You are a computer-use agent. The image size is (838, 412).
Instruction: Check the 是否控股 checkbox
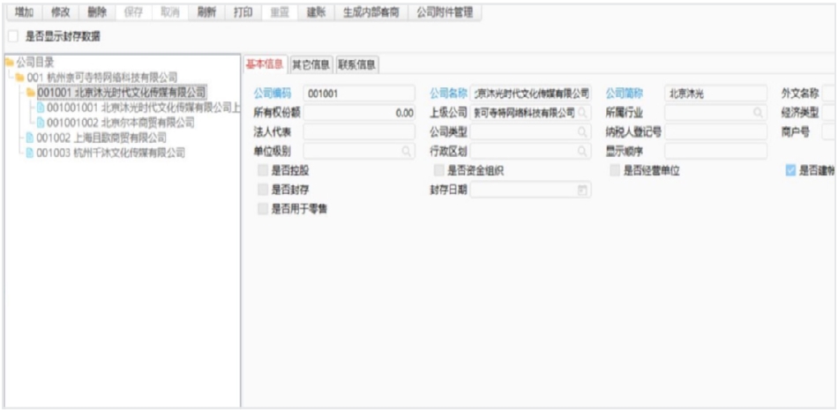click(x=262, y=170)
